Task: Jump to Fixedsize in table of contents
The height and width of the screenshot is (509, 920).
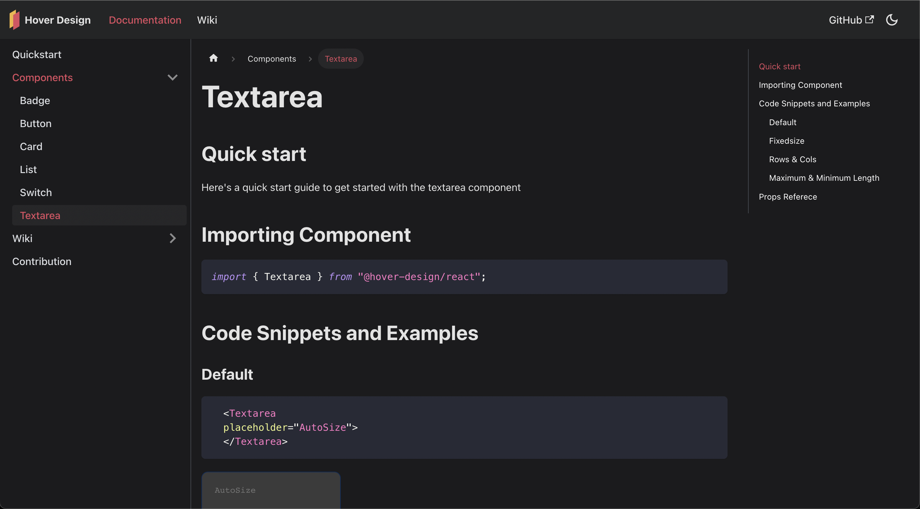Action: [x=786, y=141]
